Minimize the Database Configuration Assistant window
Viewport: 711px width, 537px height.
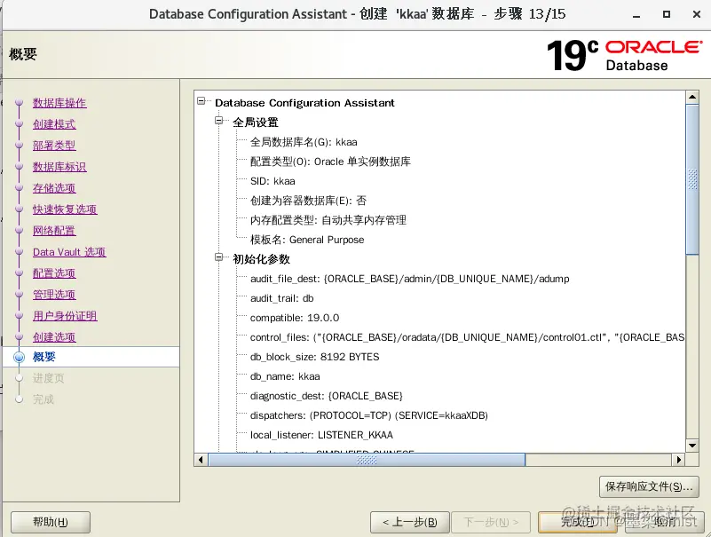coord(636,14)
